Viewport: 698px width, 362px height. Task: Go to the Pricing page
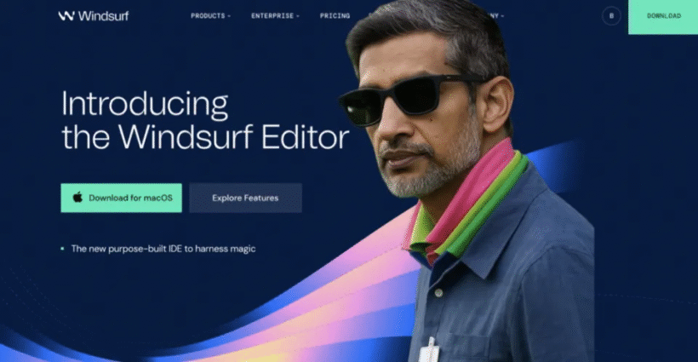[335, 16]
